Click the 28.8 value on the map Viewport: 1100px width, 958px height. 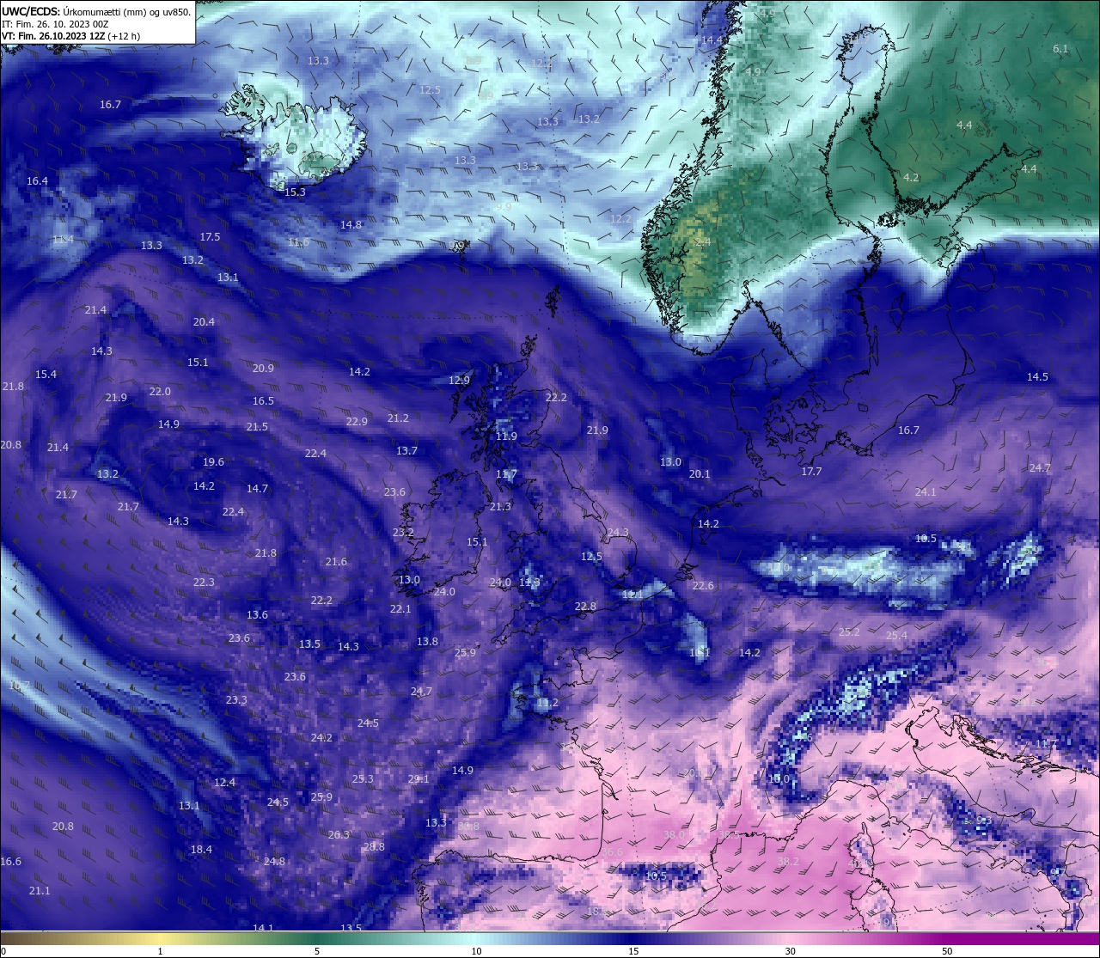point(374,847)
